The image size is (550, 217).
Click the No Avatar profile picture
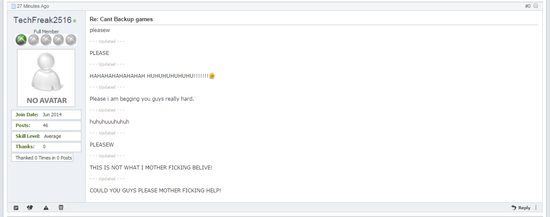[x=46, y=78]
